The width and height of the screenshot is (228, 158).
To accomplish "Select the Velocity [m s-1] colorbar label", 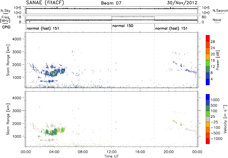I will (x=225, y=119).
